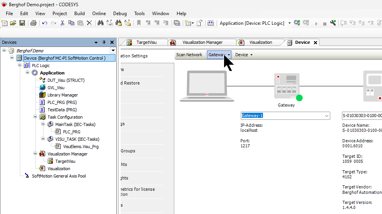Select DUT_Visu (STRUCT) in tree
Image resolution: width=382 pixels, height=214 pixels.
66,80
